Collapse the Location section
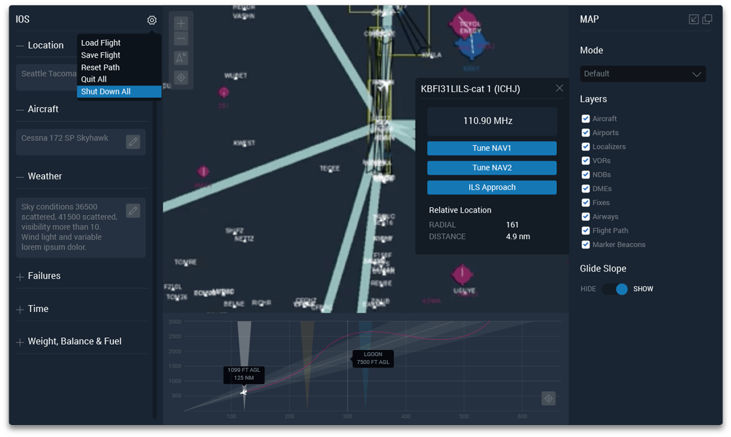The width and height of the screenshot is (731, 437). 19,46
